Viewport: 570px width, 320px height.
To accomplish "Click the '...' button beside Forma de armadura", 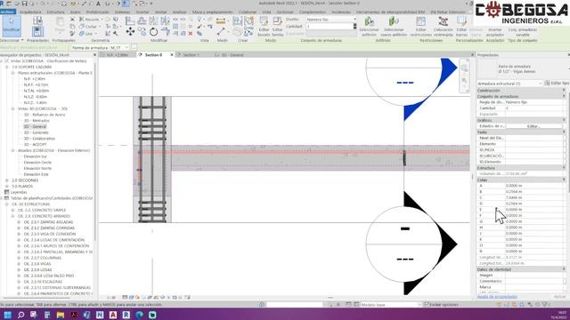I will pyautogui.click(x=134, y=47).
